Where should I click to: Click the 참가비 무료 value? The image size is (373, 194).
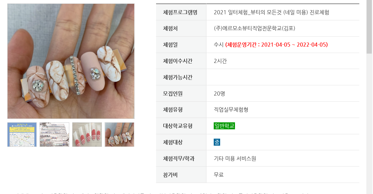pyautogui.click(x=219, y=175)
